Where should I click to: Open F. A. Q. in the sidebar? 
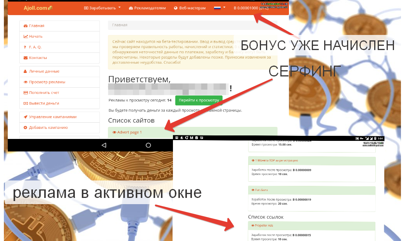pyautogui.click(x=60, y=47)
